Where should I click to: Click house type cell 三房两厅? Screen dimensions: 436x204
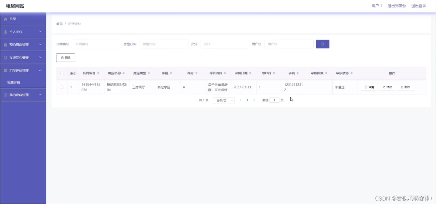point(139,87)
